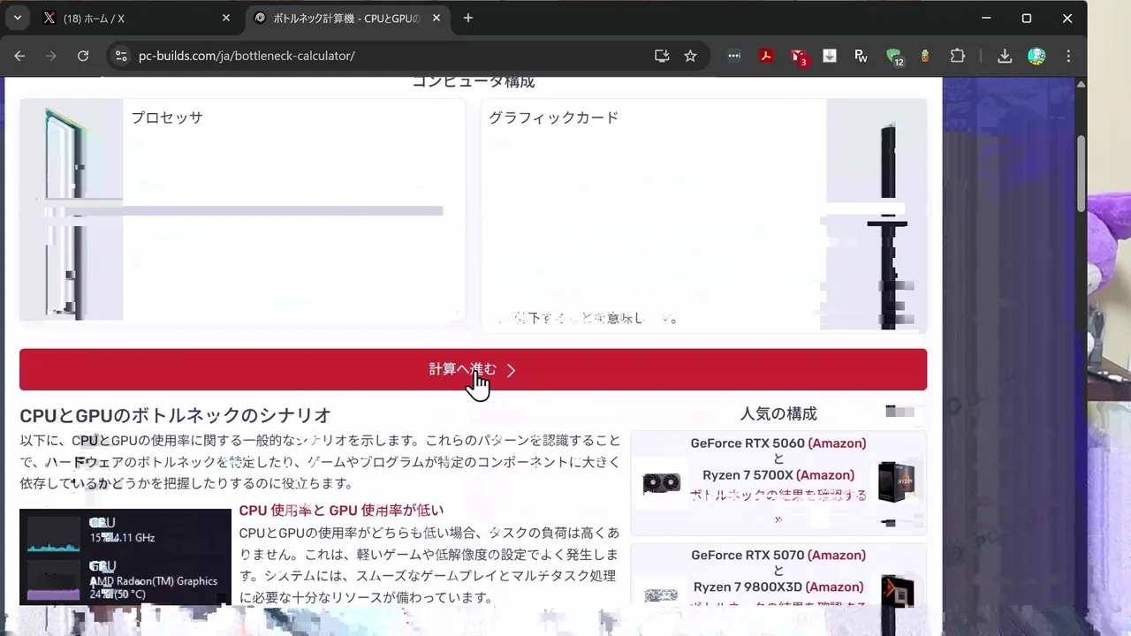
Task: Click the graphics card image in グラフィックカード card
Action: 876,214
